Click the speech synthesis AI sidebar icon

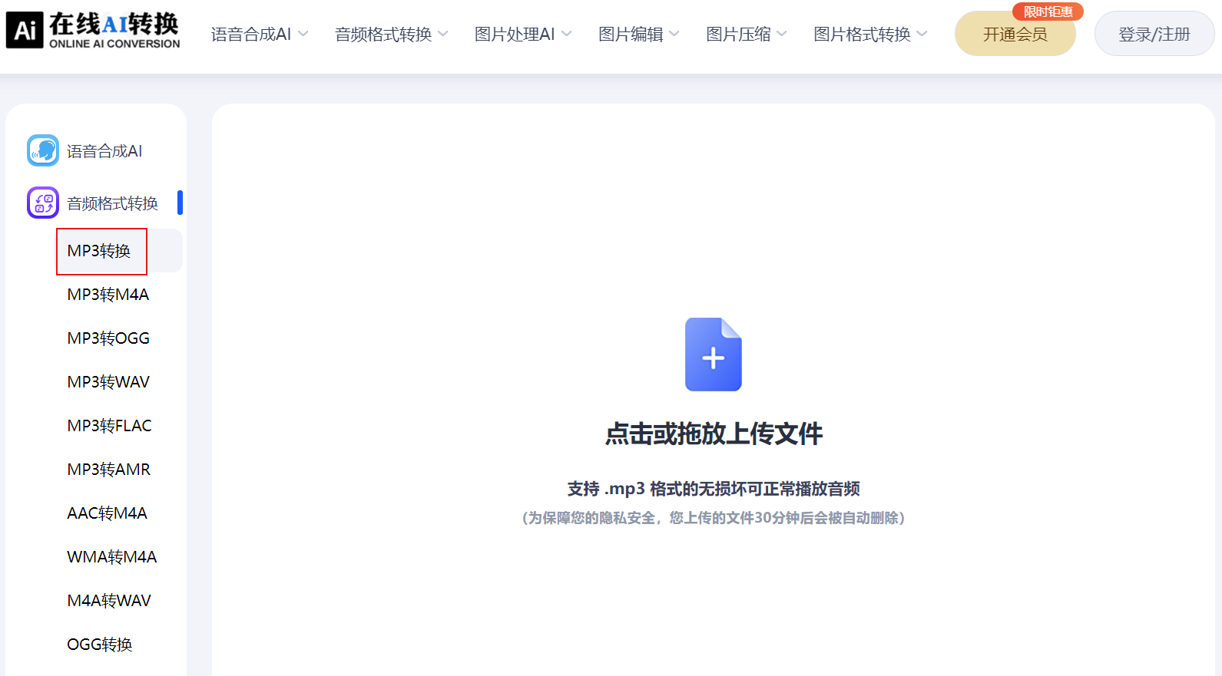[x=43, y=150]
